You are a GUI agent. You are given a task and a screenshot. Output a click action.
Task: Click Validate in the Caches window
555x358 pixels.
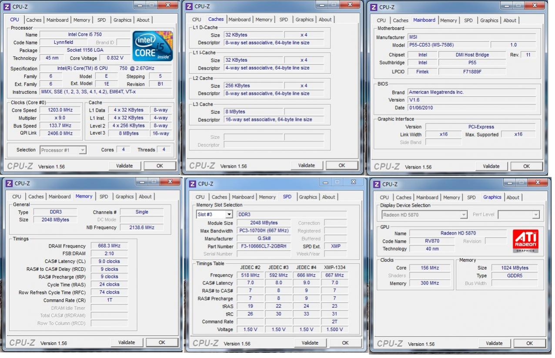click(307, 165)
